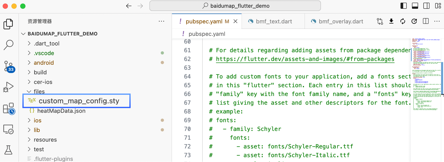
Task: Open the Explorer view in activity bar
Action: [8, 24]
